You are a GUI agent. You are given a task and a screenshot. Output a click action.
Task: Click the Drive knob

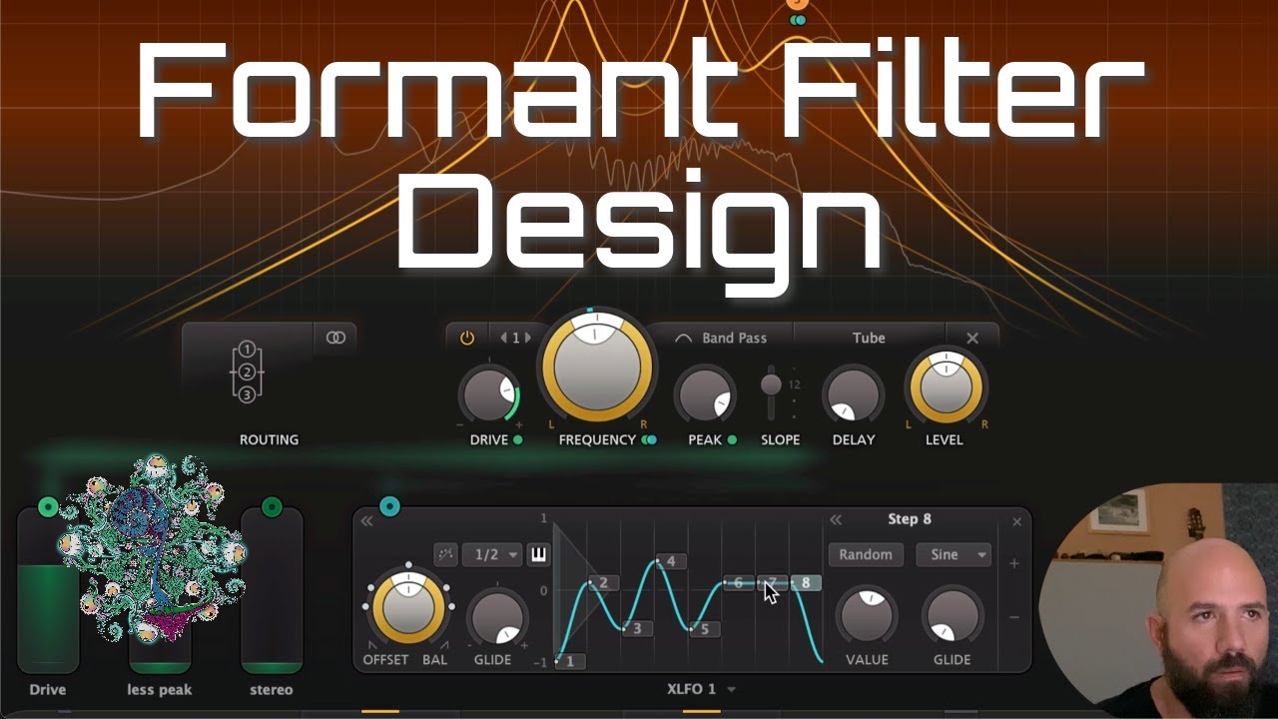pos(489,395)
